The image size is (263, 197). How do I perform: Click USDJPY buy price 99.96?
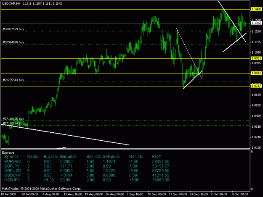click(65, 180)
